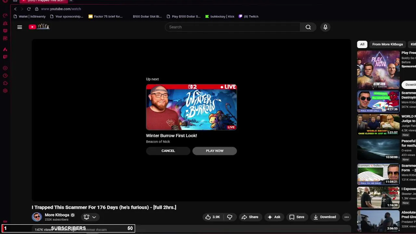Go to YouTube home via logo
Image resolution: width=416 pixels, height=234 pixels.
pyautogui.click(x=39, y=27)
